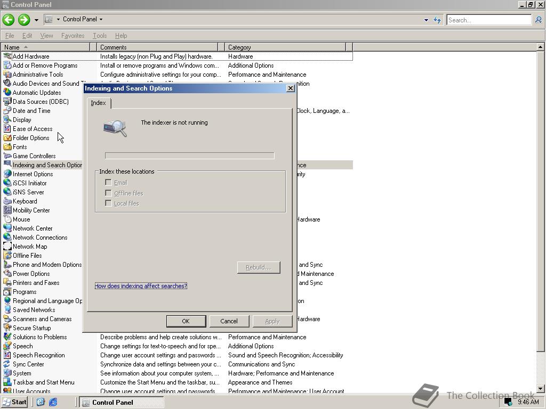
Task: Select the Taskbar and Start Menu row
Action: click(178, 382)
